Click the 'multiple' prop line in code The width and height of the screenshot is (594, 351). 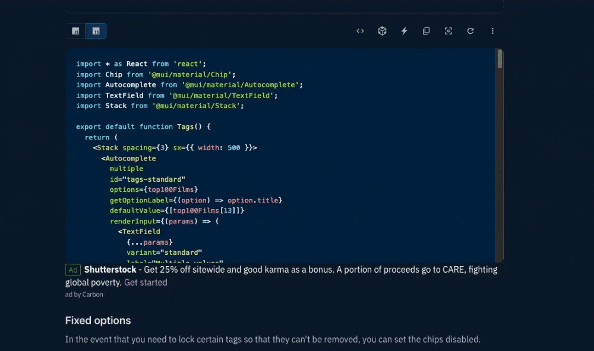(x=127, y=169)
